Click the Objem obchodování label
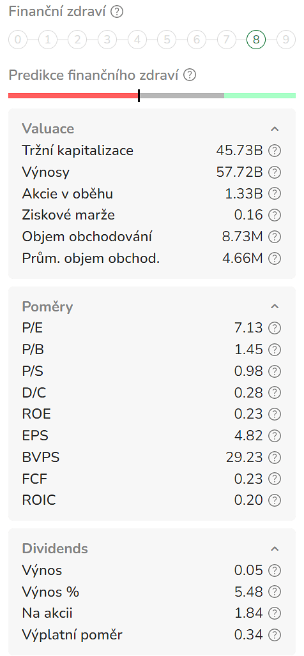 pos(87,236)
